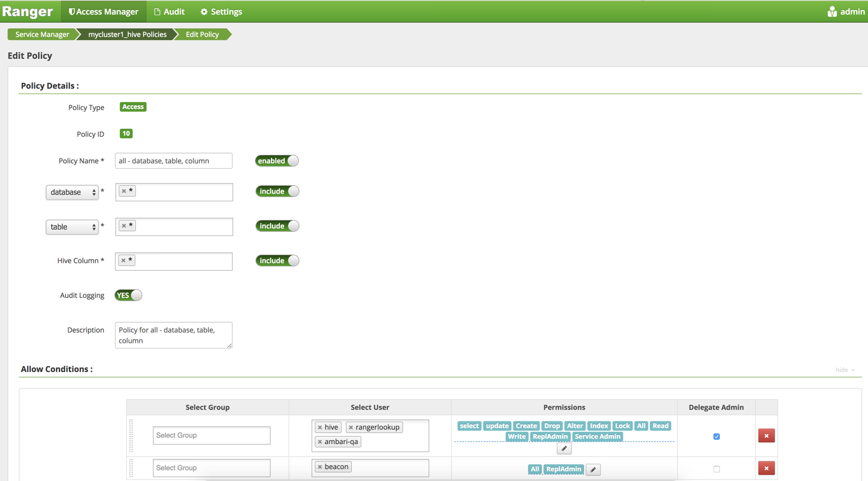Image resolution: width=868 pixels, height=481 pixels.
Task: Edit permissions for the beacon row
Action: point(593,469)
